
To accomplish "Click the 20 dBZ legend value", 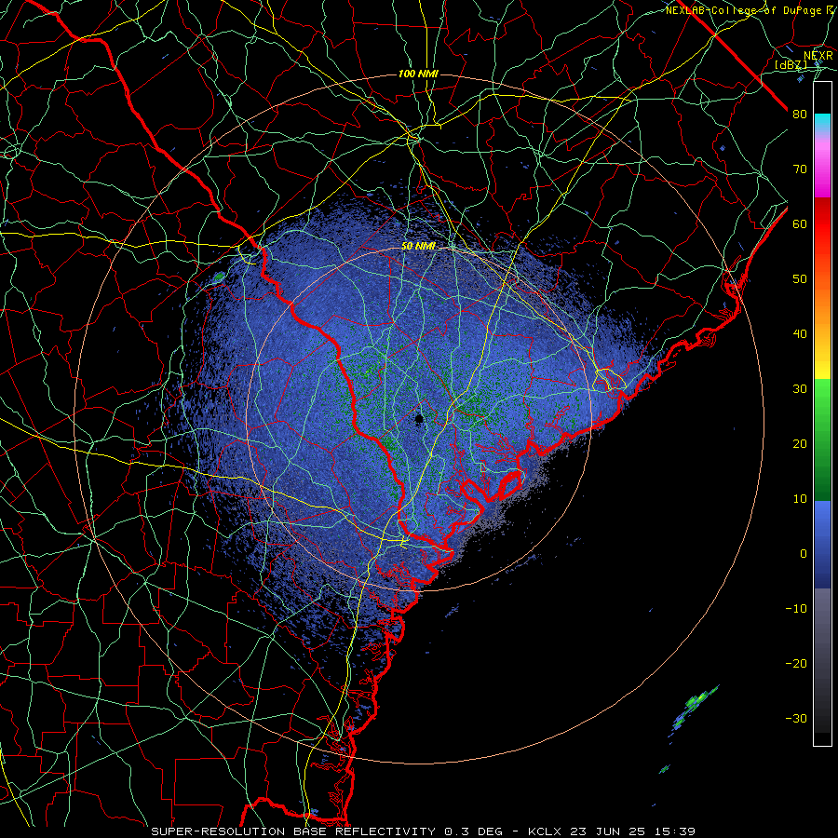I will pyautogui.click(x=800, y=444).
